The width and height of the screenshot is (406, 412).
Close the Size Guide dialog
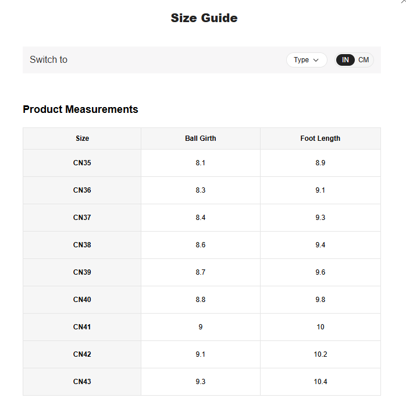point(403,2)
